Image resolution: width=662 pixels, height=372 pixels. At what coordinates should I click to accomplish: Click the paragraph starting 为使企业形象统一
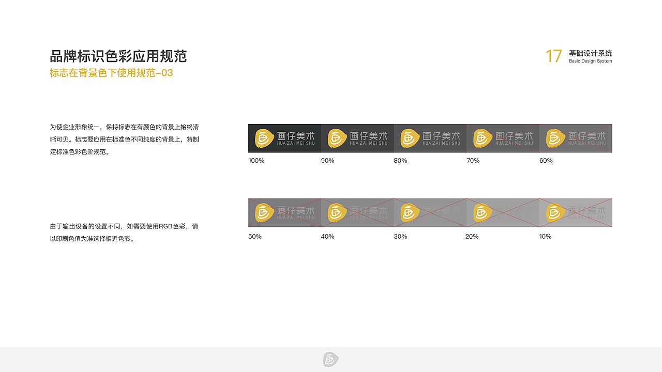pos(125,139)
